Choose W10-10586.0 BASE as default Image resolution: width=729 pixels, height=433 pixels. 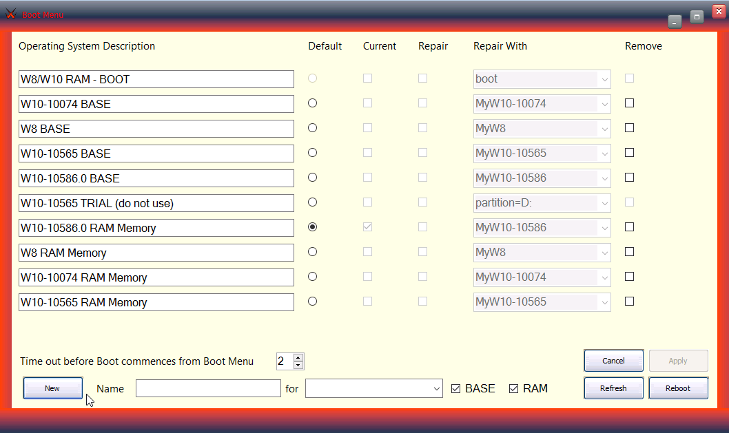pyautogui.click(x=312, y=178)
